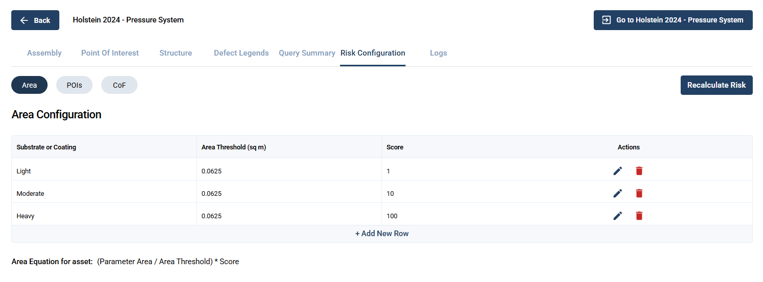Open the Point Of Interest tab

110,53
